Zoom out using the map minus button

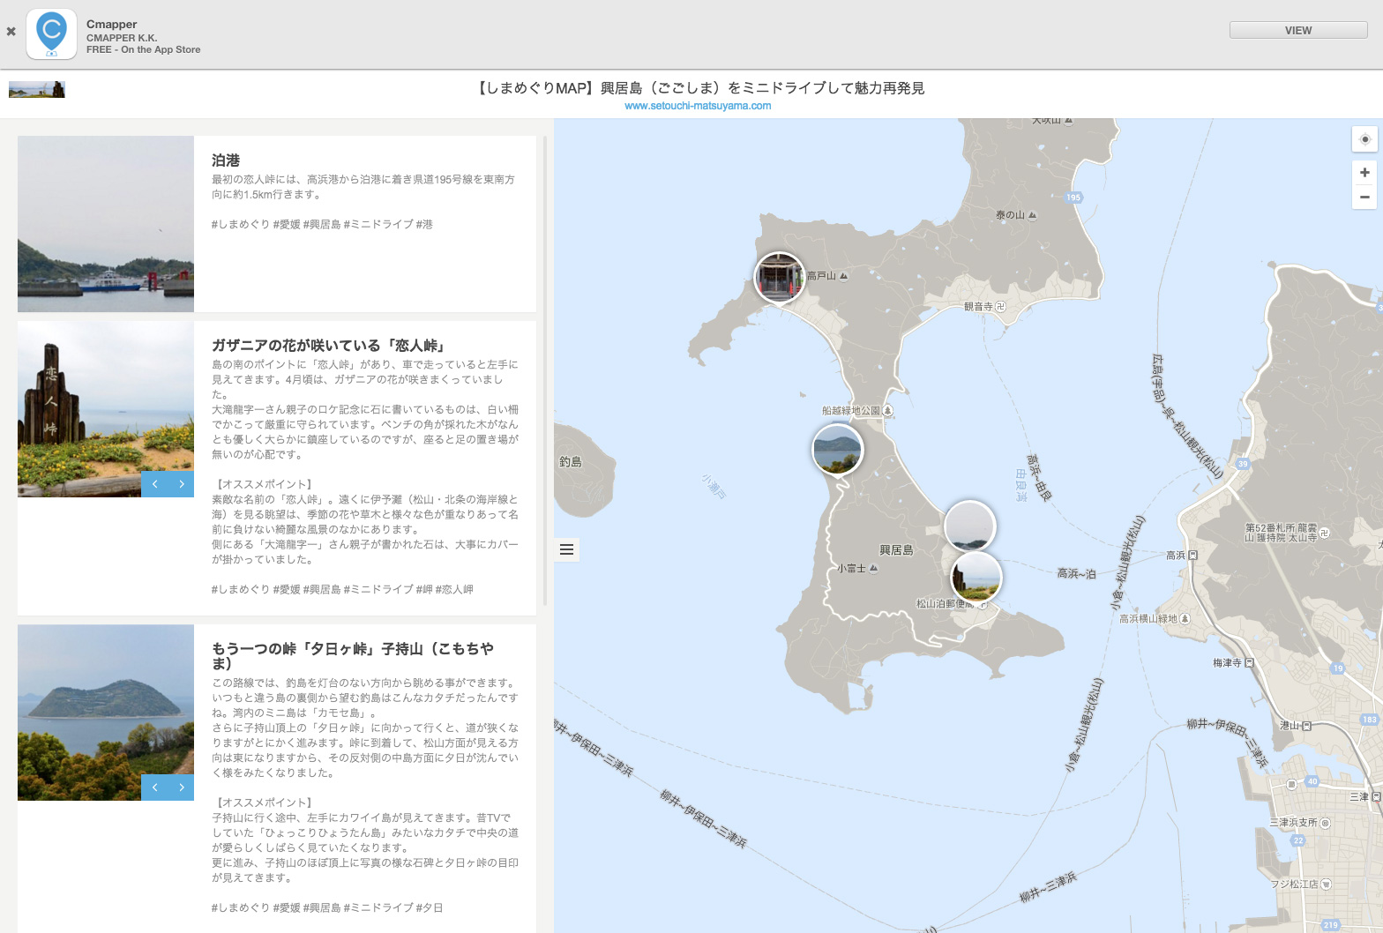coord(1364,198)
